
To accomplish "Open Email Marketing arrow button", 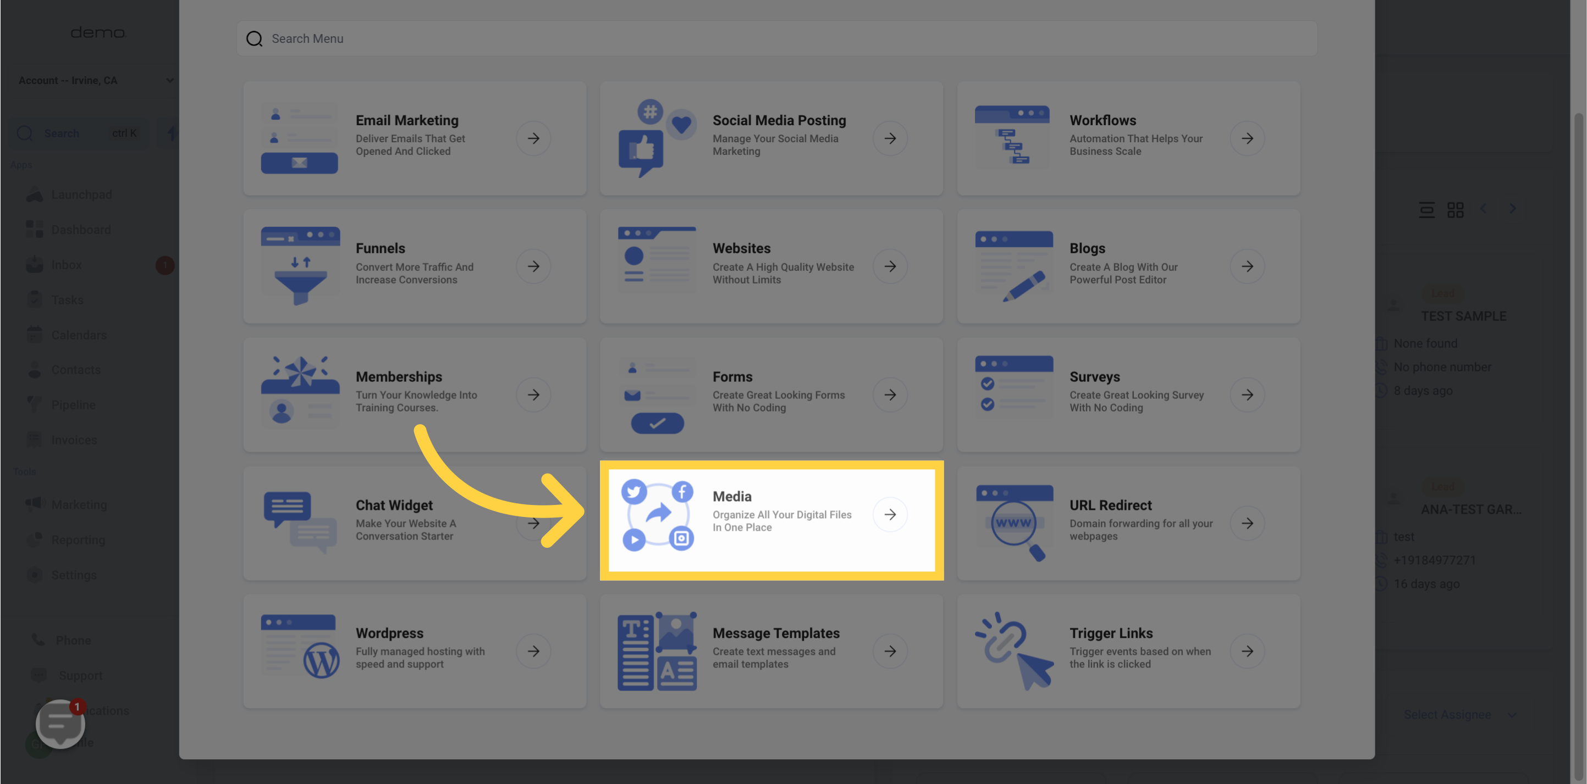I will [533, 138].
